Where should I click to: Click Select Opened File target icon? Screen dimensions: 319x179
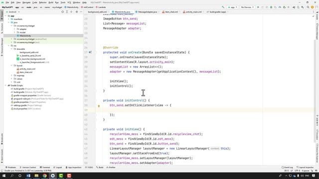pyautogui.click(x=62, y=12)
